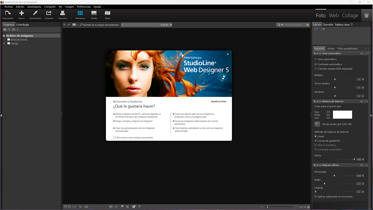
Task: Click the thumbnail size slider
Action: 279,207
